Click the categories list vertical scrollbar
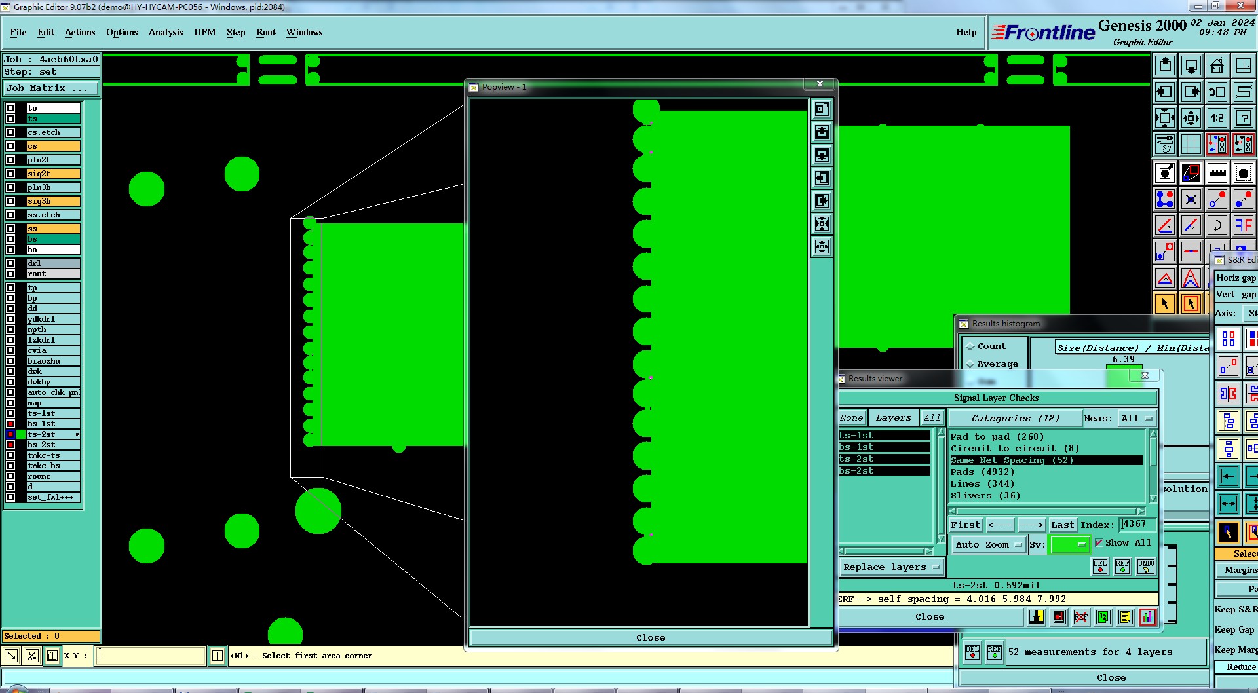1258x693 pixels. click(x=1153, y=466)
